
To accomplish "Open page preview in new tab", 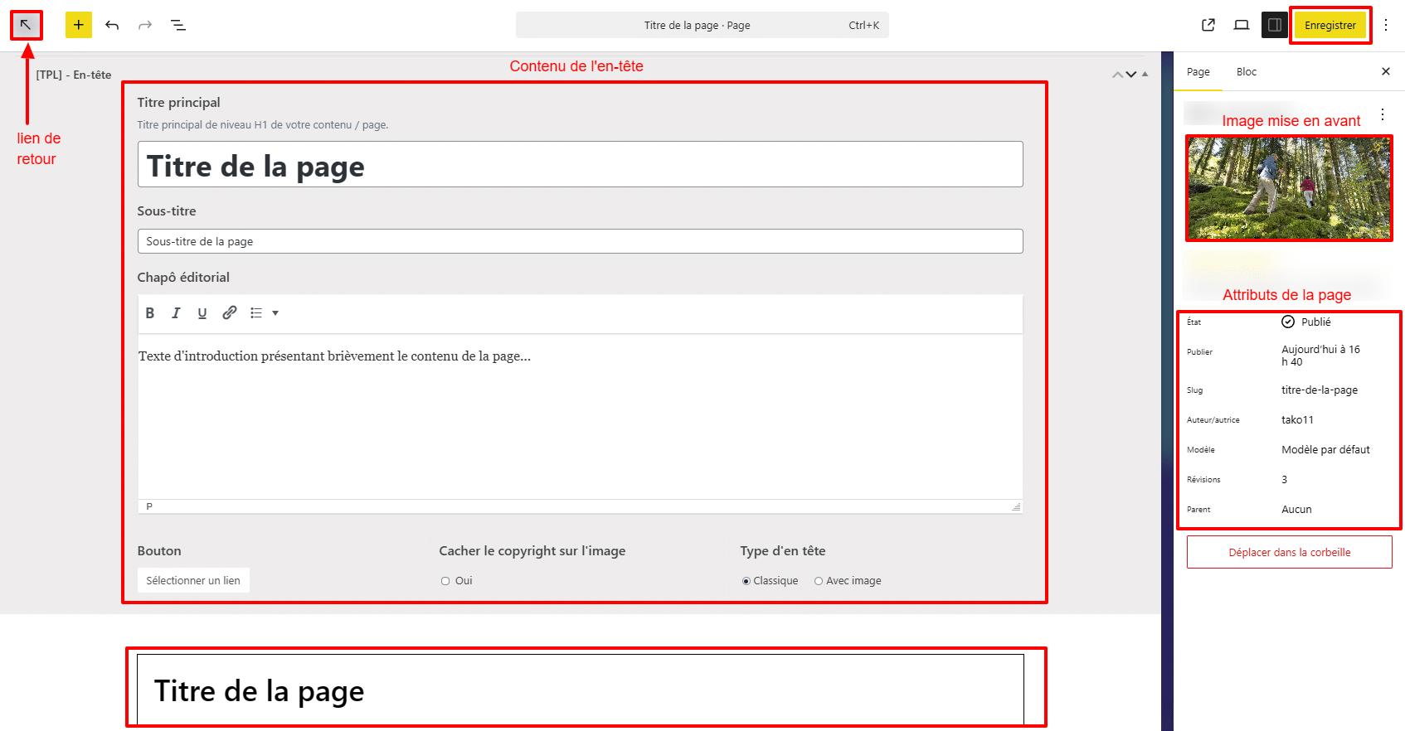I will 1208,25.
